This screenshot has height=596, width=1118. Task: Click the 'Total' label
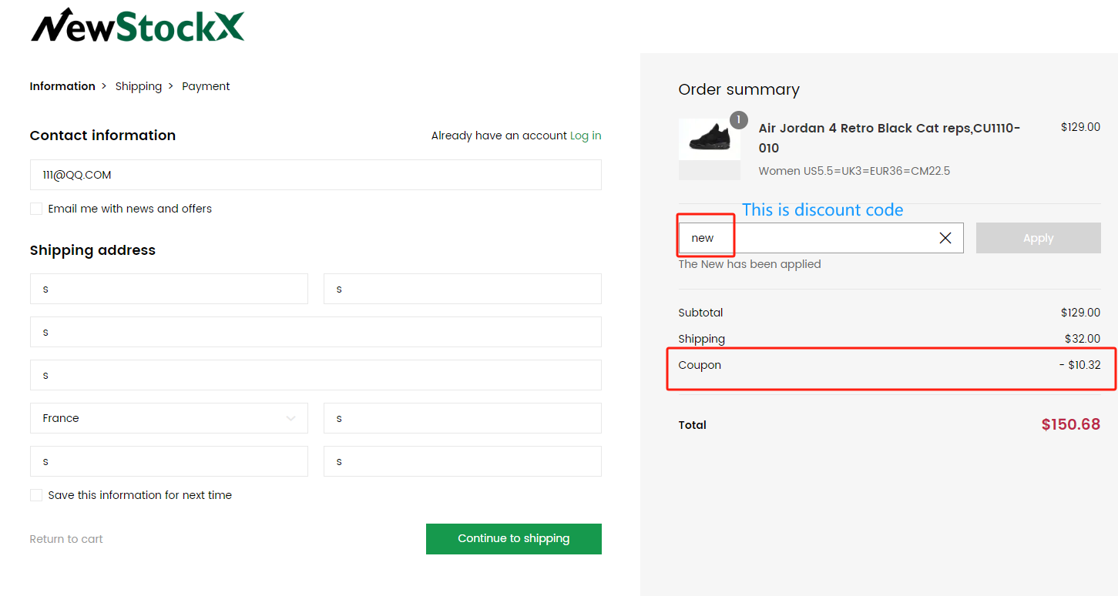693,425
